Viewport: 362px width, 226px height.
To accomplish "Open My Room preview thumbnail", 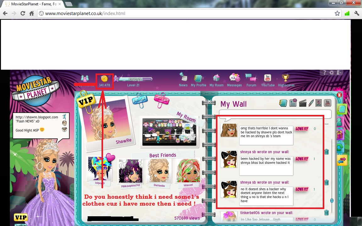I will (169, 132).
